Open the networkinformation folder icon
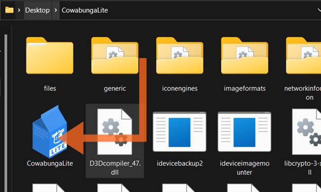 tap(304, 56)
